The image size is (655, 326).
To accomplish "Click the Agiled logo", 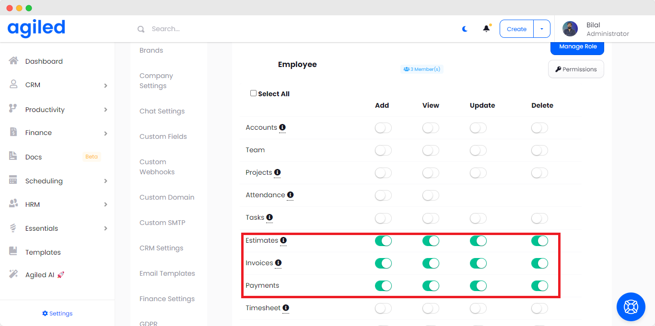I will tap(36, 28).
